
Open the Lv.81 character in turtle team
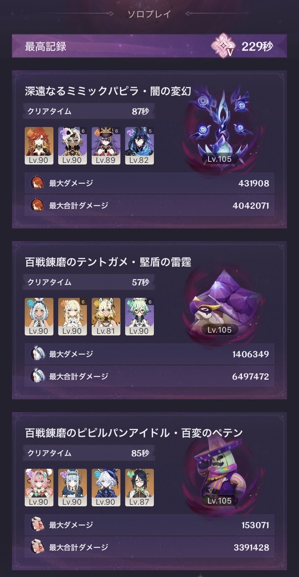tap(106, 317)
